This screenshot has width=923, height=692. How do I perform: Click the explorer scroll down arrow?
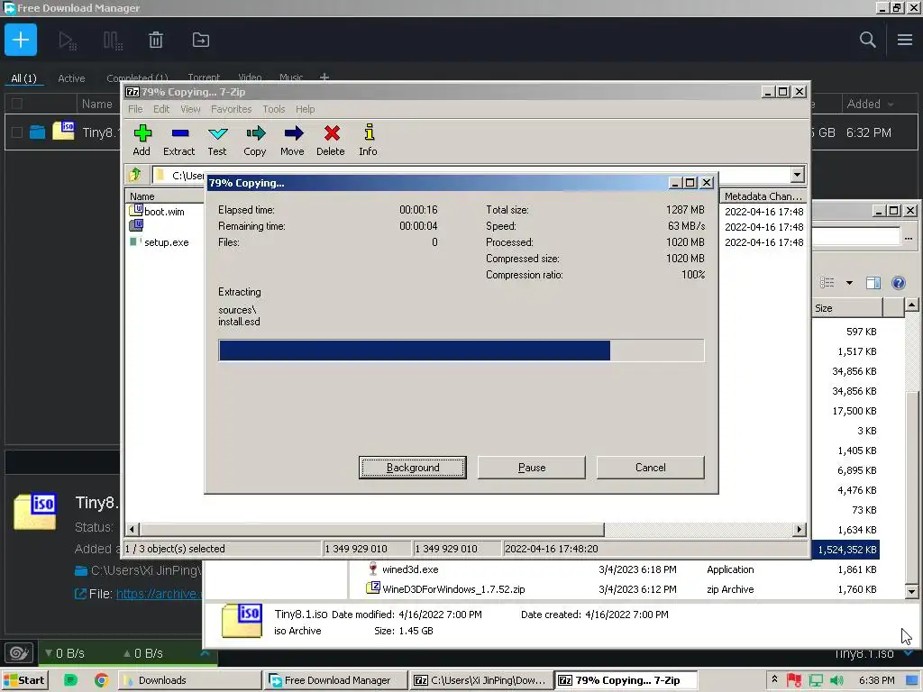click(x=911, y=591)
